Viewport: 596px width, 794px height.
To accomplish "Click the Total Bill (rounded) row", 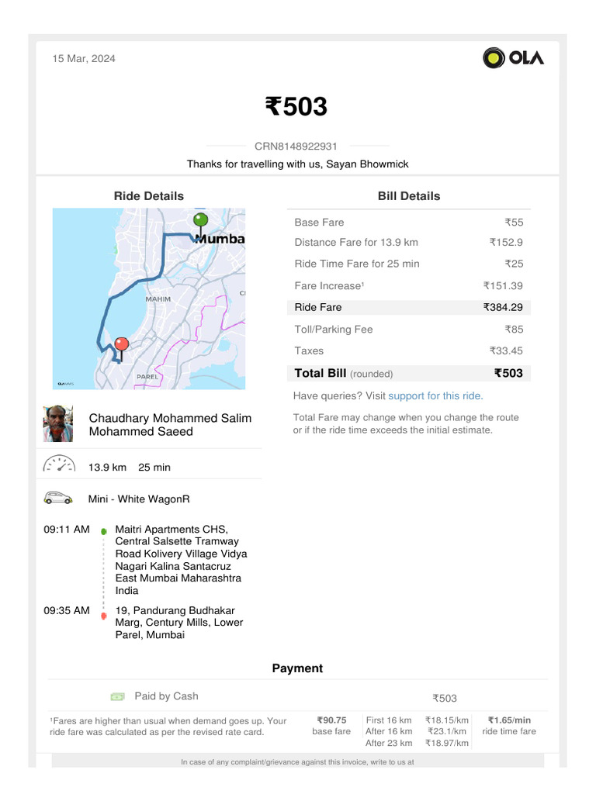I will [x=409, y=373].
